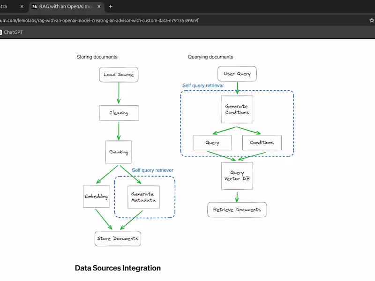
Task: Click the 'Query Vector DB' node
Action: (x=237, y=177)
